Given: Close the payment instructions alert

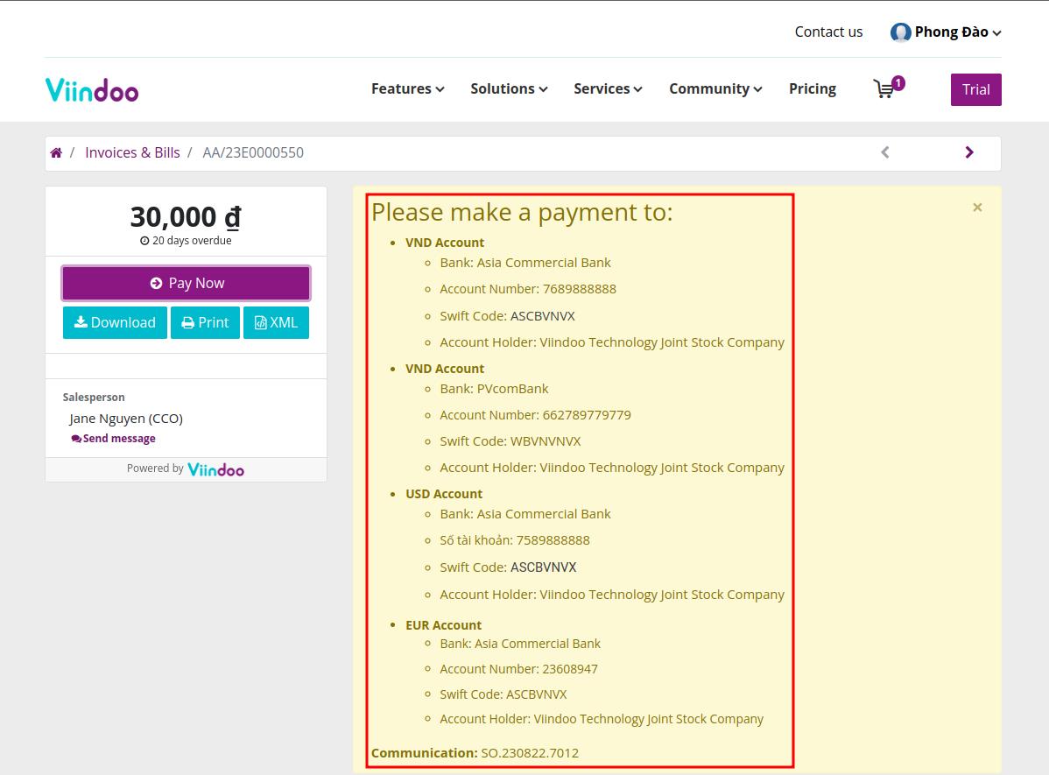Looking at the screenshot, I should (977, 208).
